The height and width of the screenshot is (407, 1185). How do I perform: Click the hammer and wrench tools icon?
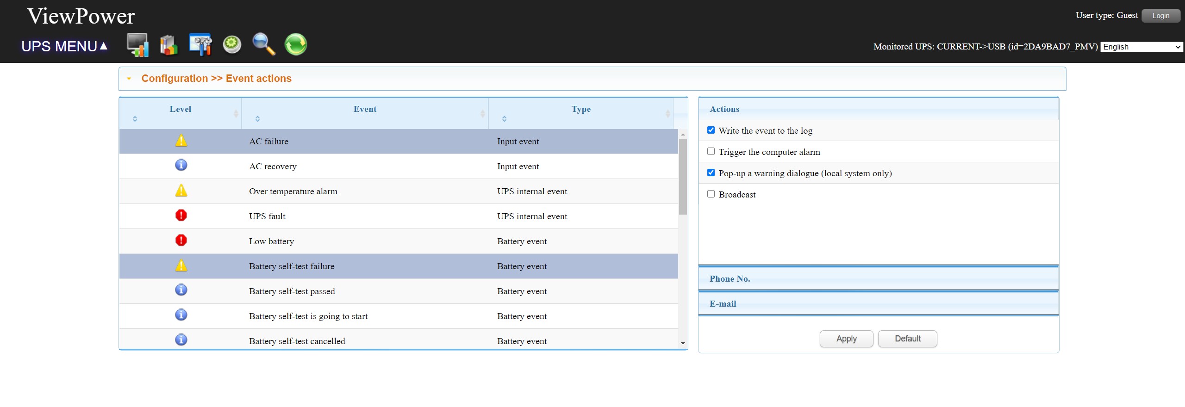point(200,45)
